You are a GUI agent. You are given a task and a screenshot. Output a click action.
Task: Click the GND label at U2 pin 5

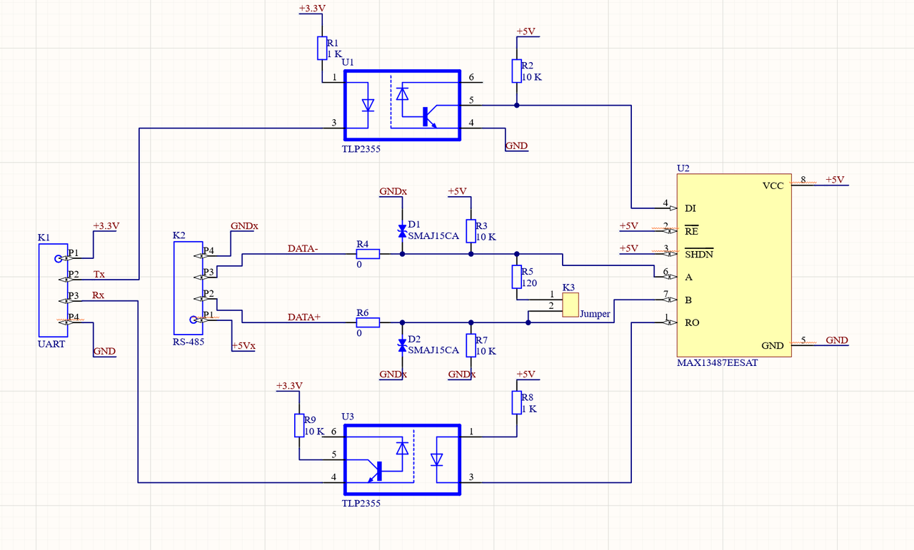[x=837, y=340]
